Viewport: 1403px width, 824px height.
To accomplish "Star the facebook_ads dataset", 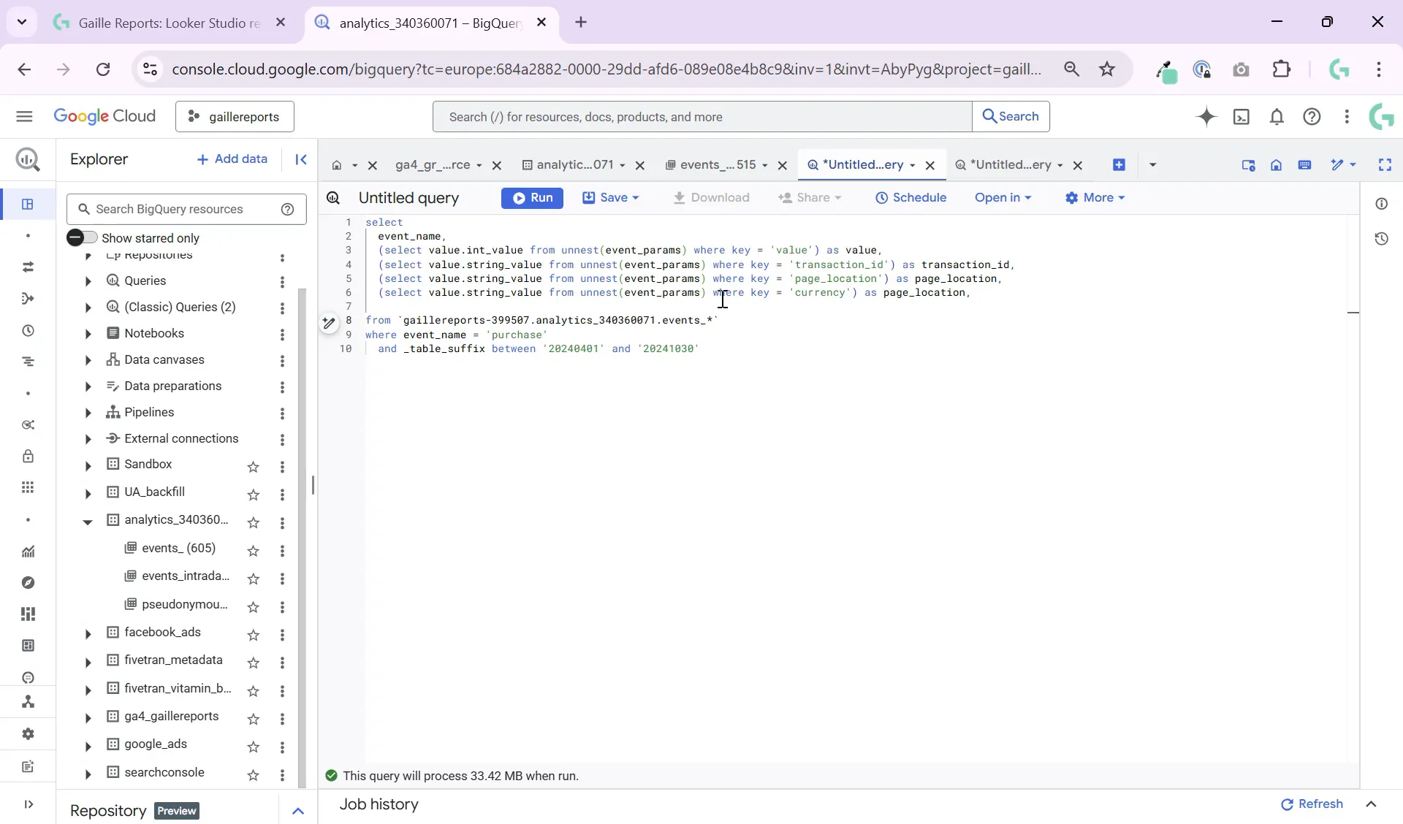I will (254, 635).
